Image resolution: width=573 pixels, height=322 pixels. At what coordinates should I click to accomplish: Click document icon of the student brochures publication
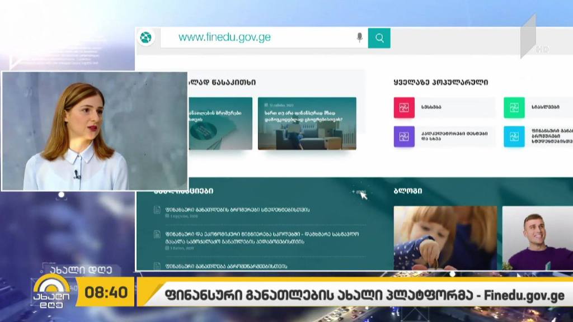tap(157, 210)
